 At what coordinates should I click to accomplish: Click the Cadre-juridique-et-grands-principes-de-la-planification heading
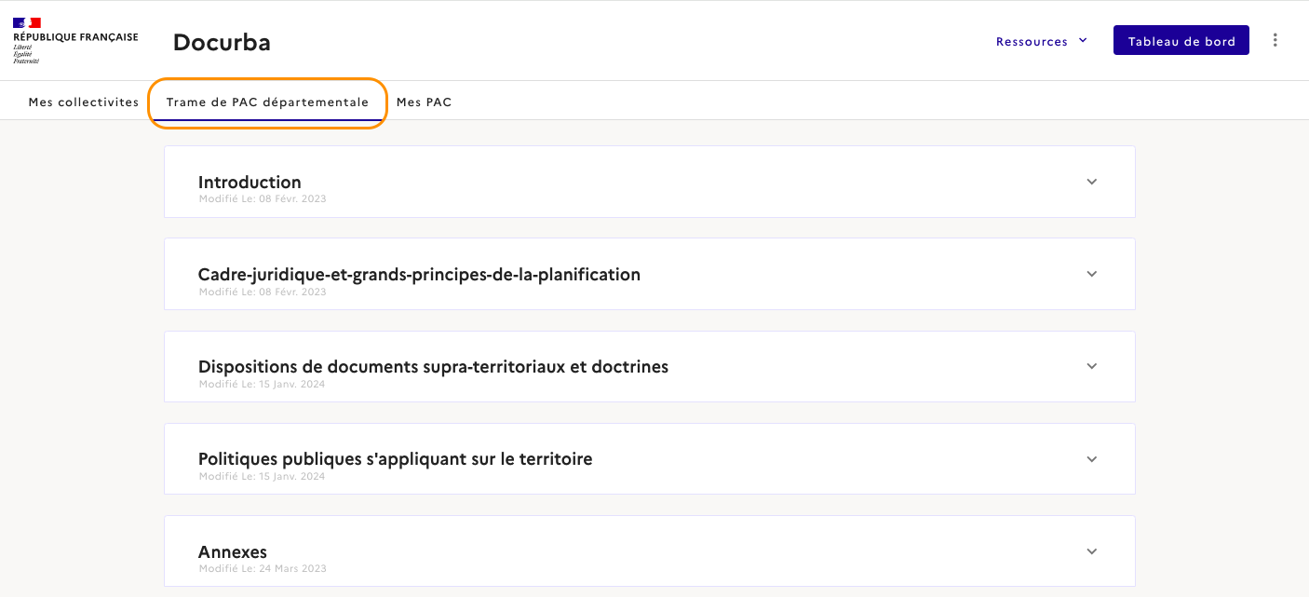419,274
